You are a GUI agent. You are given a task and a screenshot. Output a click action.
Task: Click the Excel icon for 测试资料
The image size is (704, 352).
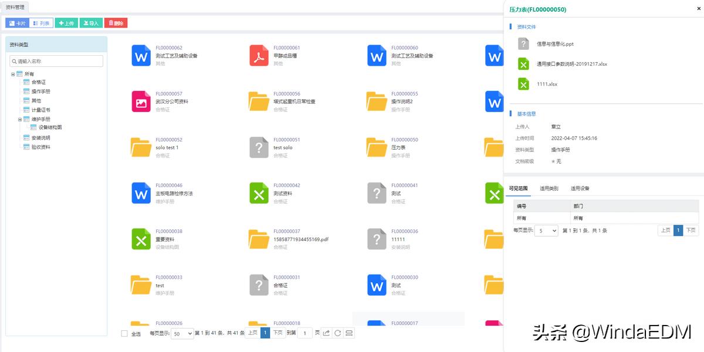click(259, 193)
